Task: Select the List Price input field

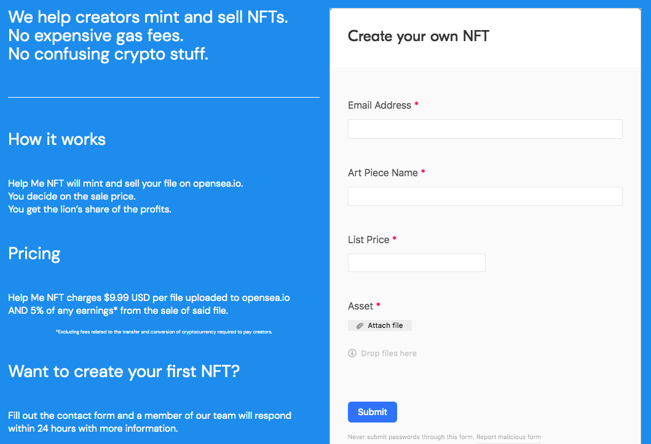Action: [x=416, y=262]
